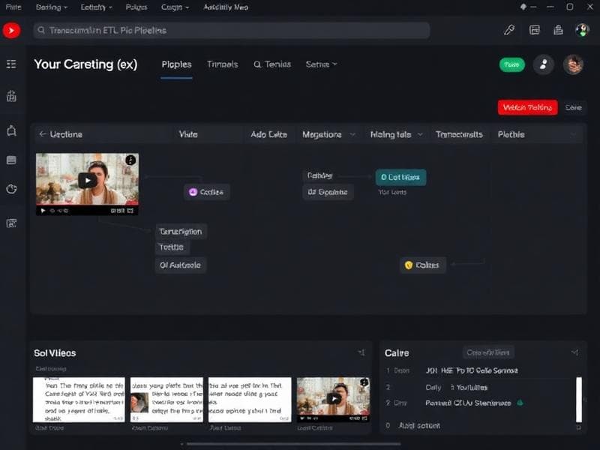Open the user photo avatar next to person icon
The height and width of the screenshot is (450, 600).
click(573, 64)
